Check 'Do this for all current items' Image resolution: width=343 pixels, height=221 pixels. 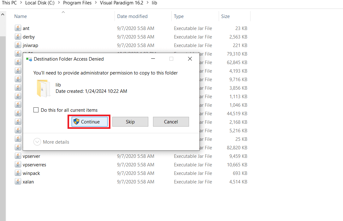[x=36, y=110]
